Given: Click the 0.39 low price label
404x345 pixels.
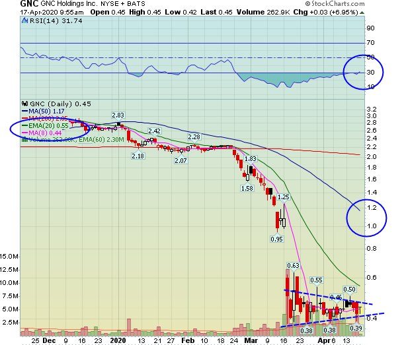Looking at the screenshot, I should [x=356, y=328].
